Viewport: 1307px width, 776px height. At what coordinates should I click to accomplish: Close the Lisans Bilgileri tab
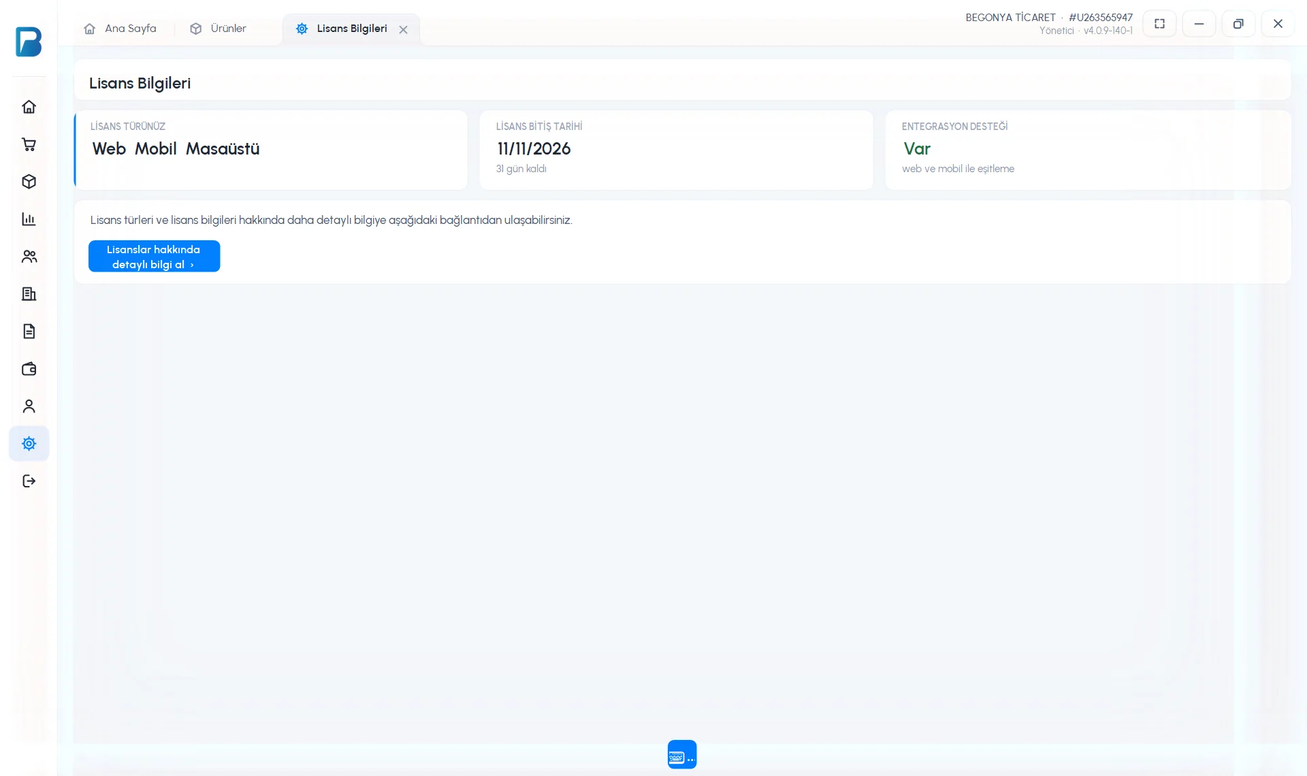(x=403, y=29)
